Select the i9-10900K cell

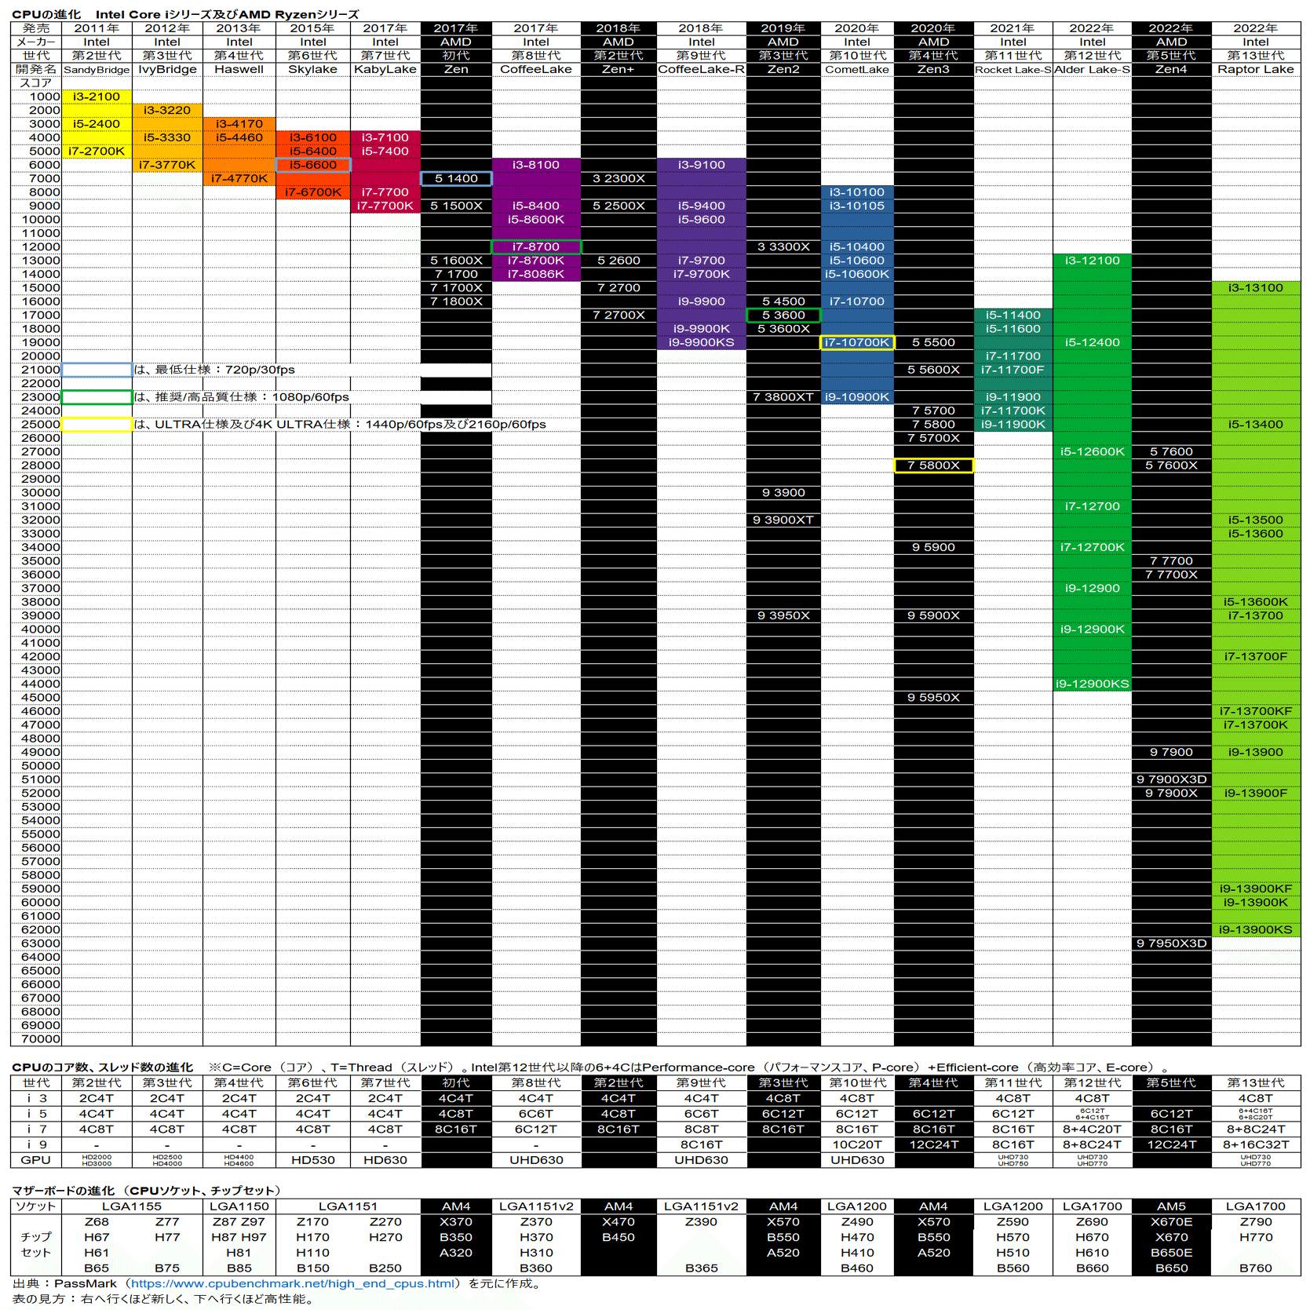(x=857, y=397)
